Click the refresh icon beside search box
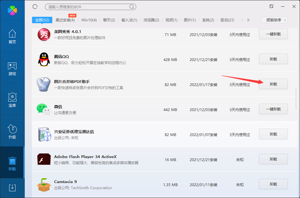 pyautogui.click(x=35, y=7)
